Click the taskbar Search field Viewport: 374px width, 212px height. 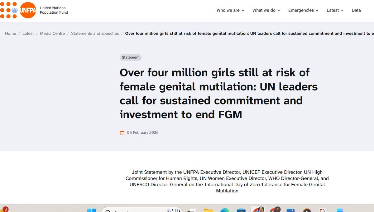pos(134,210)
